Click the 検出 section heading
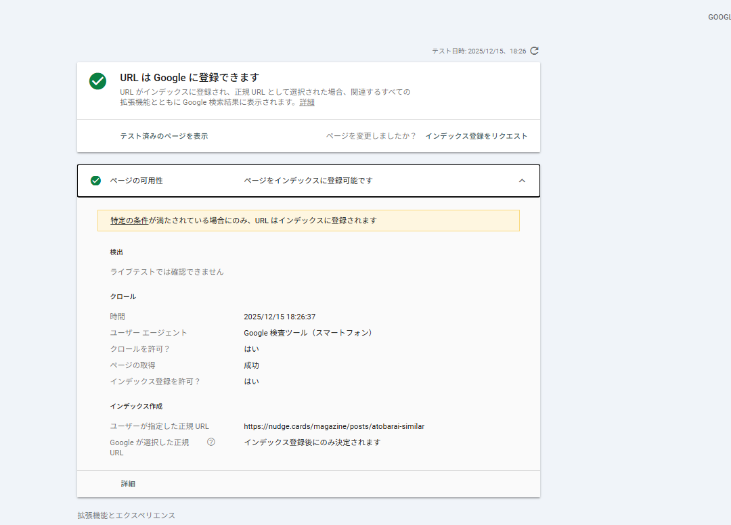Screen dimensions: 731x525 click(x=116, y=252)
